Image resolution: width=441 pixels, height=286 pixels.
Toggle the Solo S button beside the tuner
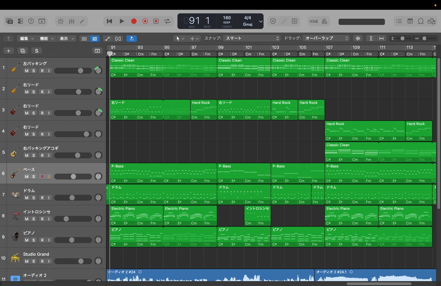(295, 21)
